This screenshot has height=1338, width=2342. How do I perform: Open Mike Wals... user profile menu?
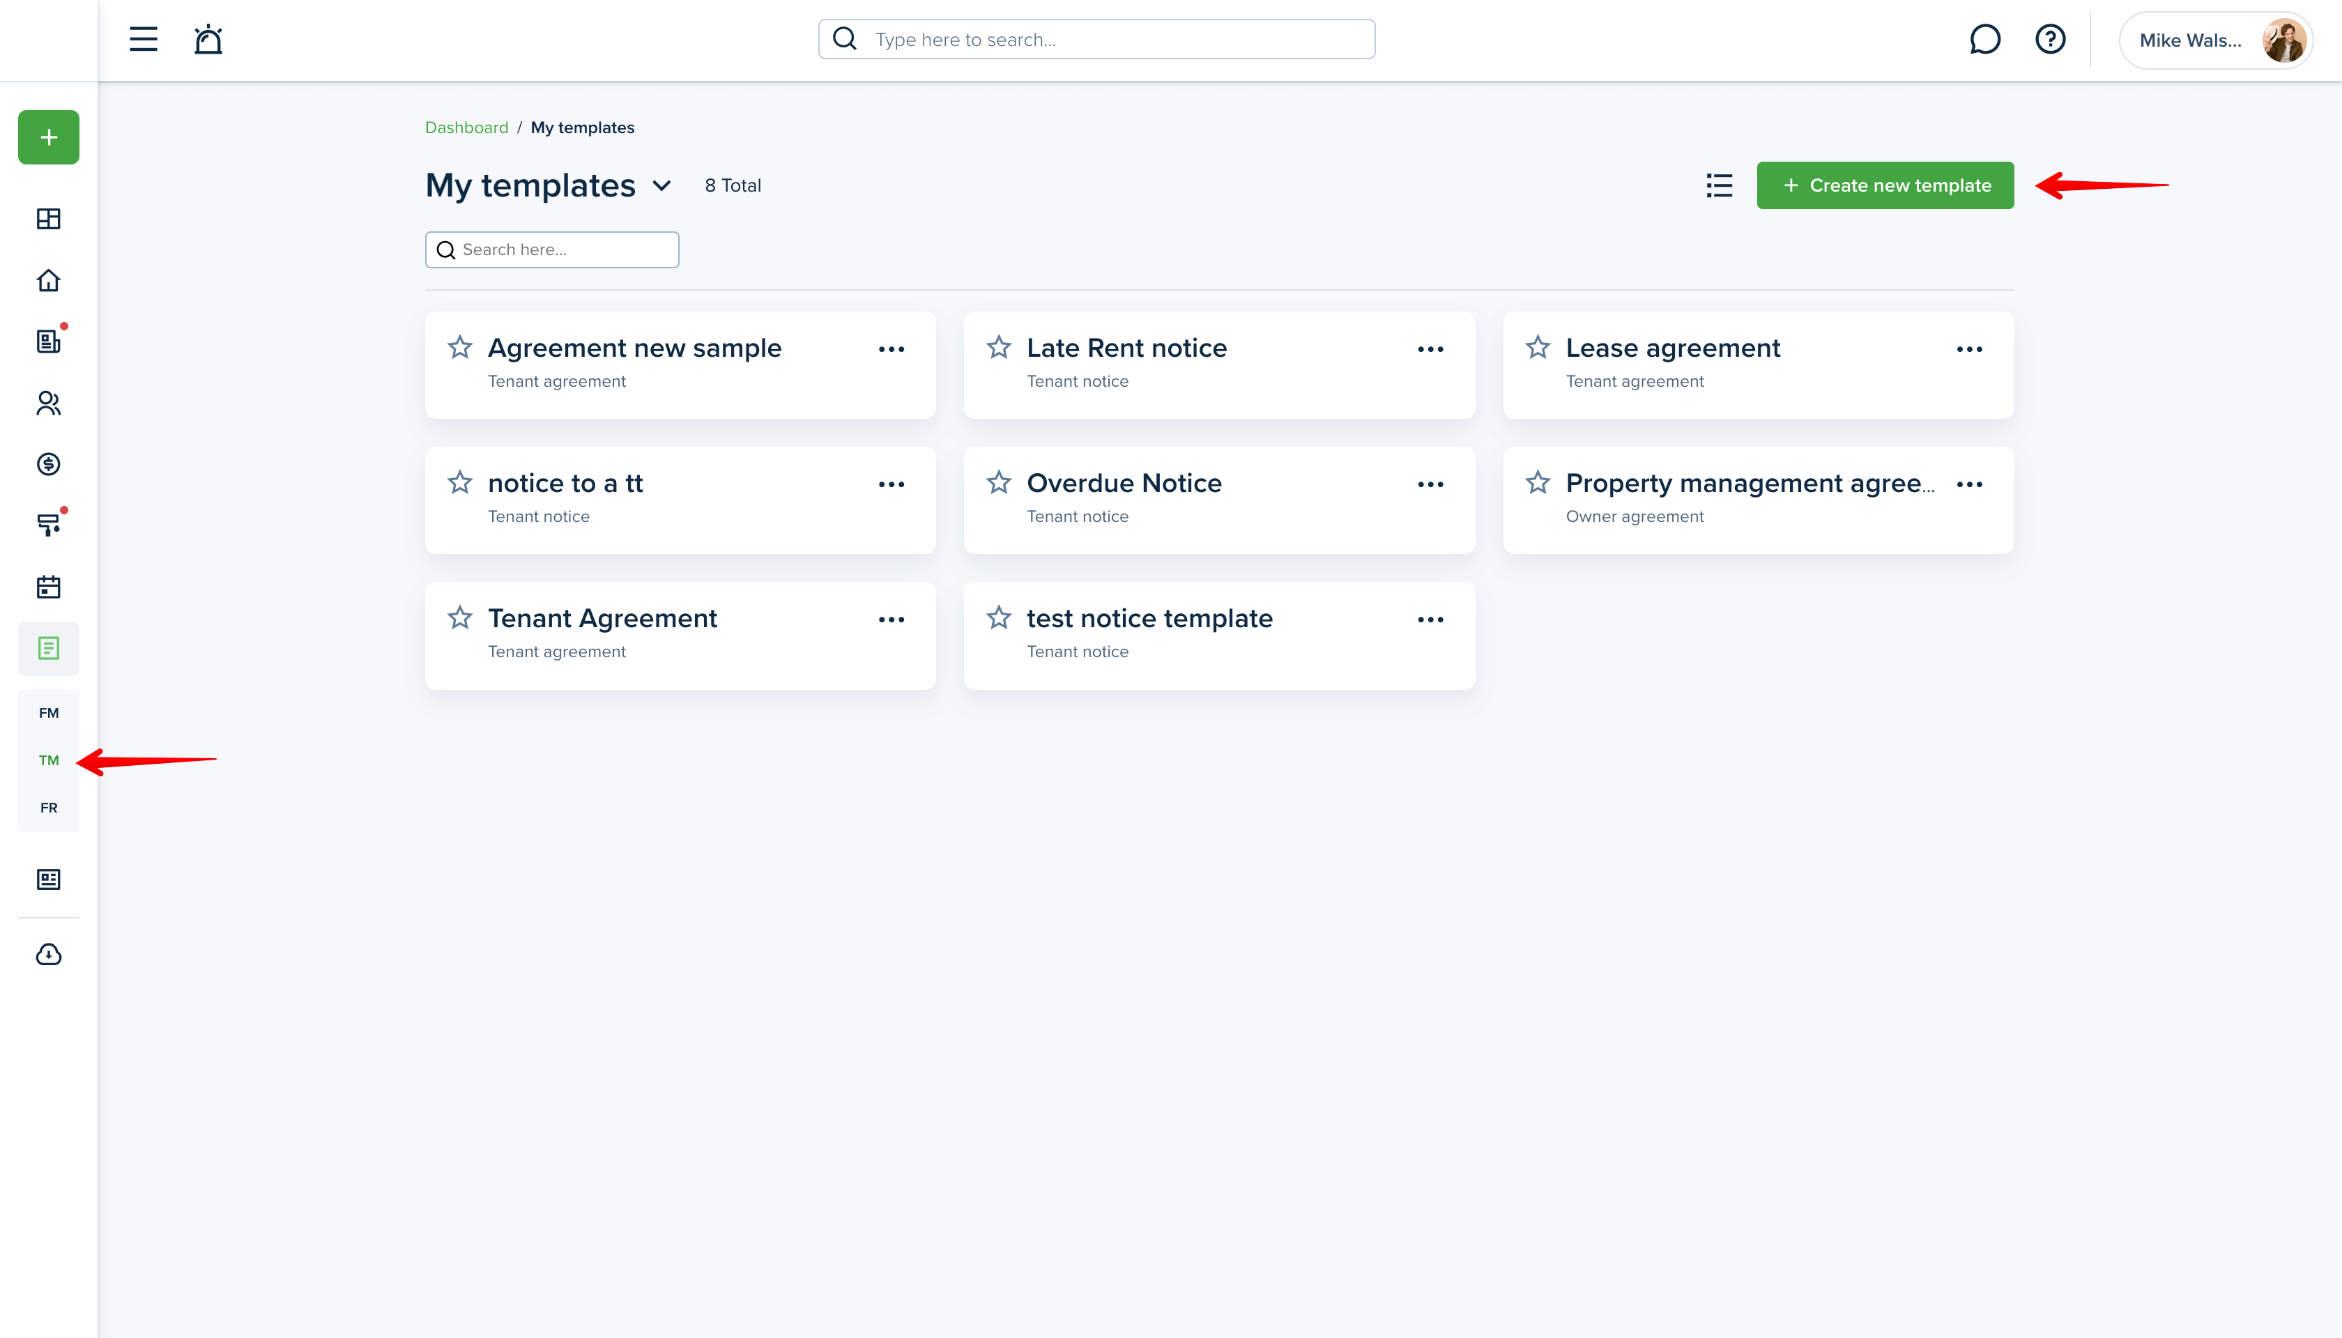(2217, 40)
